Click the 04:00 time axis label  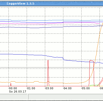pyautogui.click(x=68, y=88)
